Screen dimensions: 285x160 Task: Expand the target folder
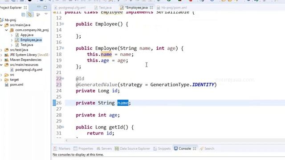click(x=1, y=80)
